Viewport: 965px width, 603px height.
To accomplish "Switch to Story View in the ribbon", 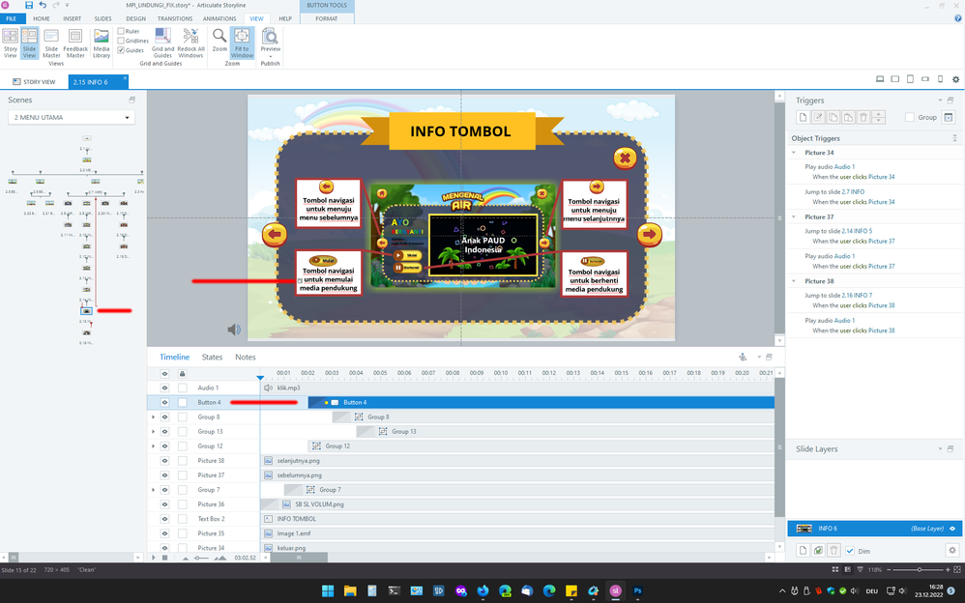I will (11, 43).
